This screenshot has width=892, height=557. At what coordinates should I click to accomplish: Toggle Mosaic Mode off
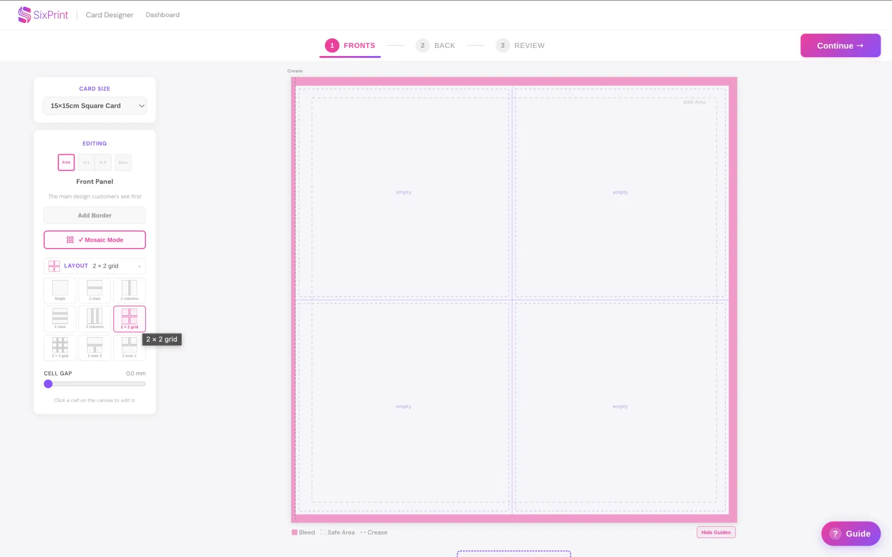[x=95, y=240]
